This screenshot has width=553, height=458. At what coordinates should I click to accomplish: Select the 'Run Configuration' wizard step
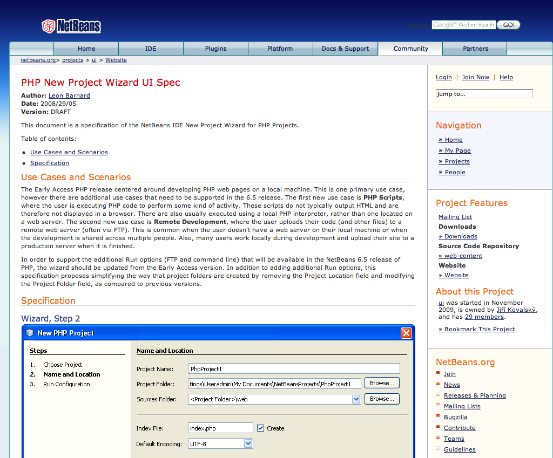pos(66,384)
